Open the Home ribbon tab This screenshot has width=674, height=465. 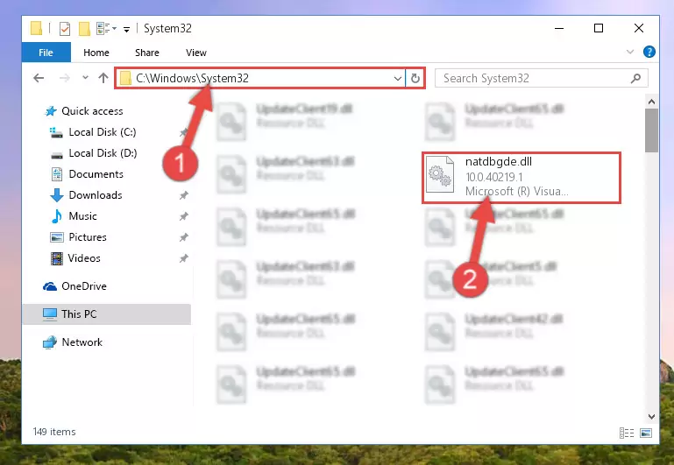coord(96,53)
